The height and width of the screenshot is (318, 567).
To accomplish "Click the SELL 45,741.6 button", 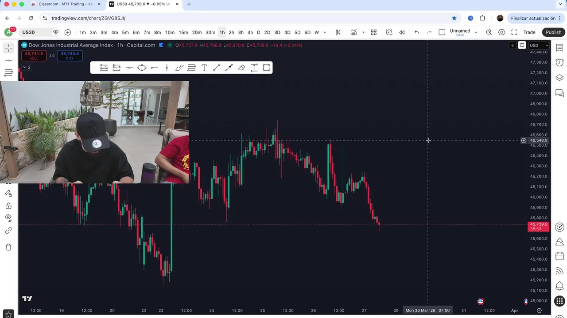I will click(34, 56).
